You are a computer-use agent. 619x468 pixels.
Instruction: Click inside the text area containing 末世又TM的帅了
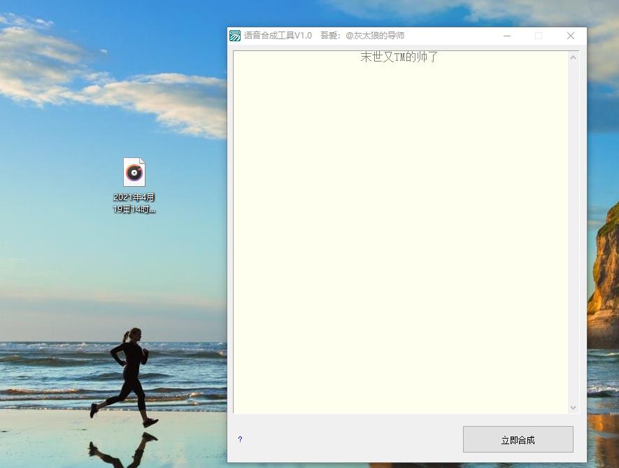[400, 232]
